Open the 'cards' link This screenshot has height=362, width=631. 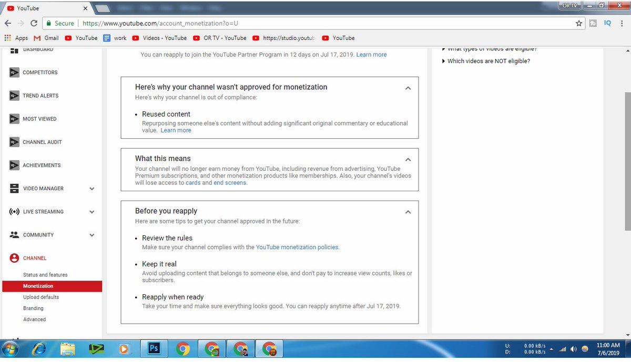pos(192,183)
